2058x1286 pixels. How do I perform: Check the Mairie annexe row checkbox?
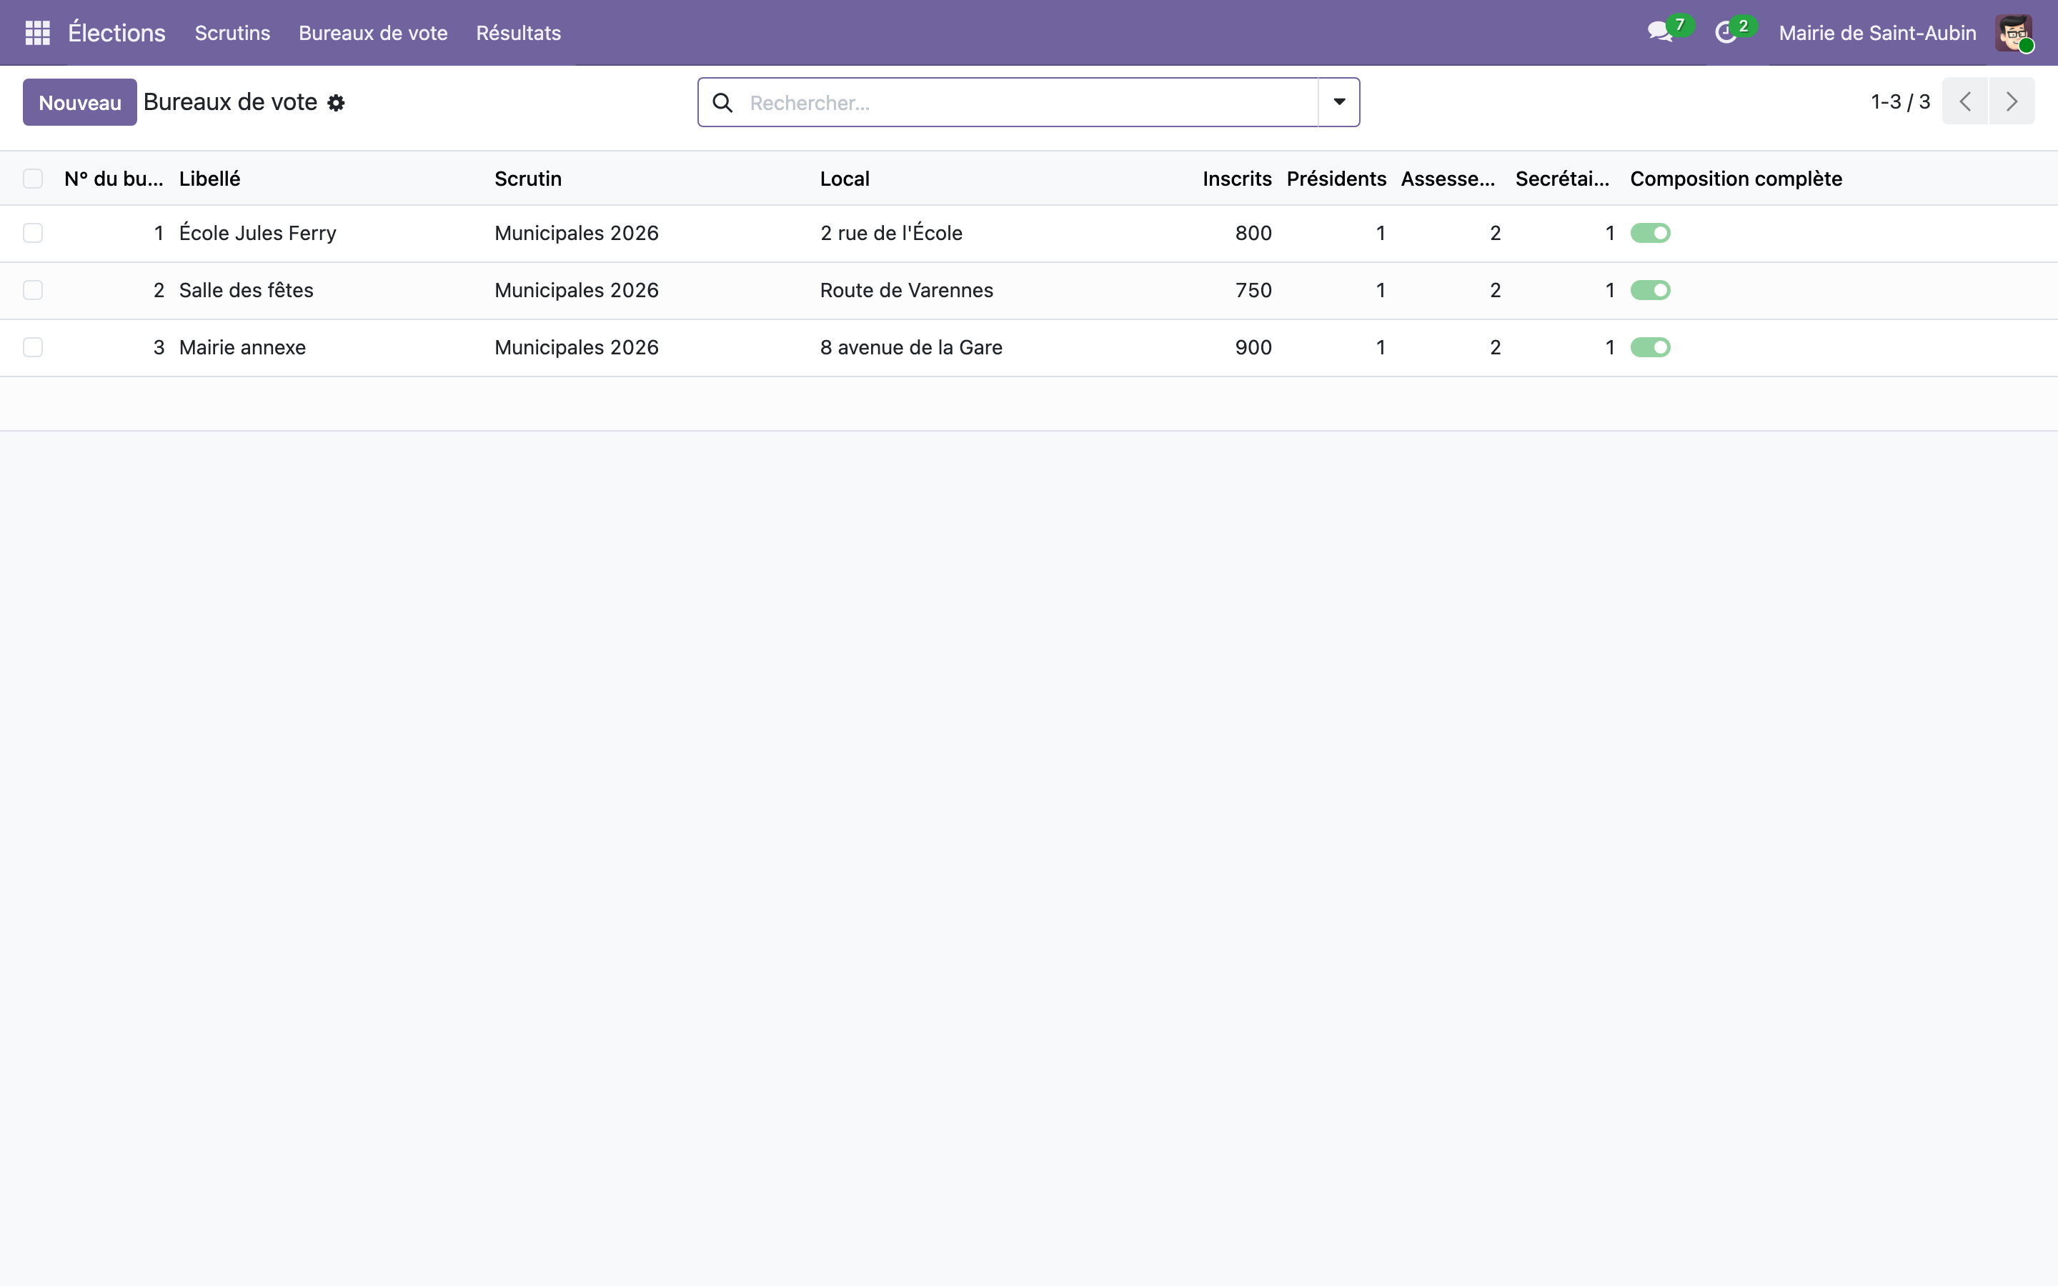[32, 347]
